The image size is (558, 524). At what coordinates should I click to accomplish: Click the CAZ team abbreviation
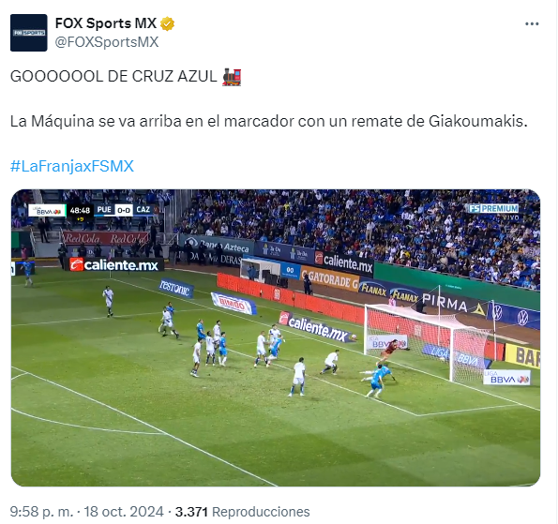(143, 210)
